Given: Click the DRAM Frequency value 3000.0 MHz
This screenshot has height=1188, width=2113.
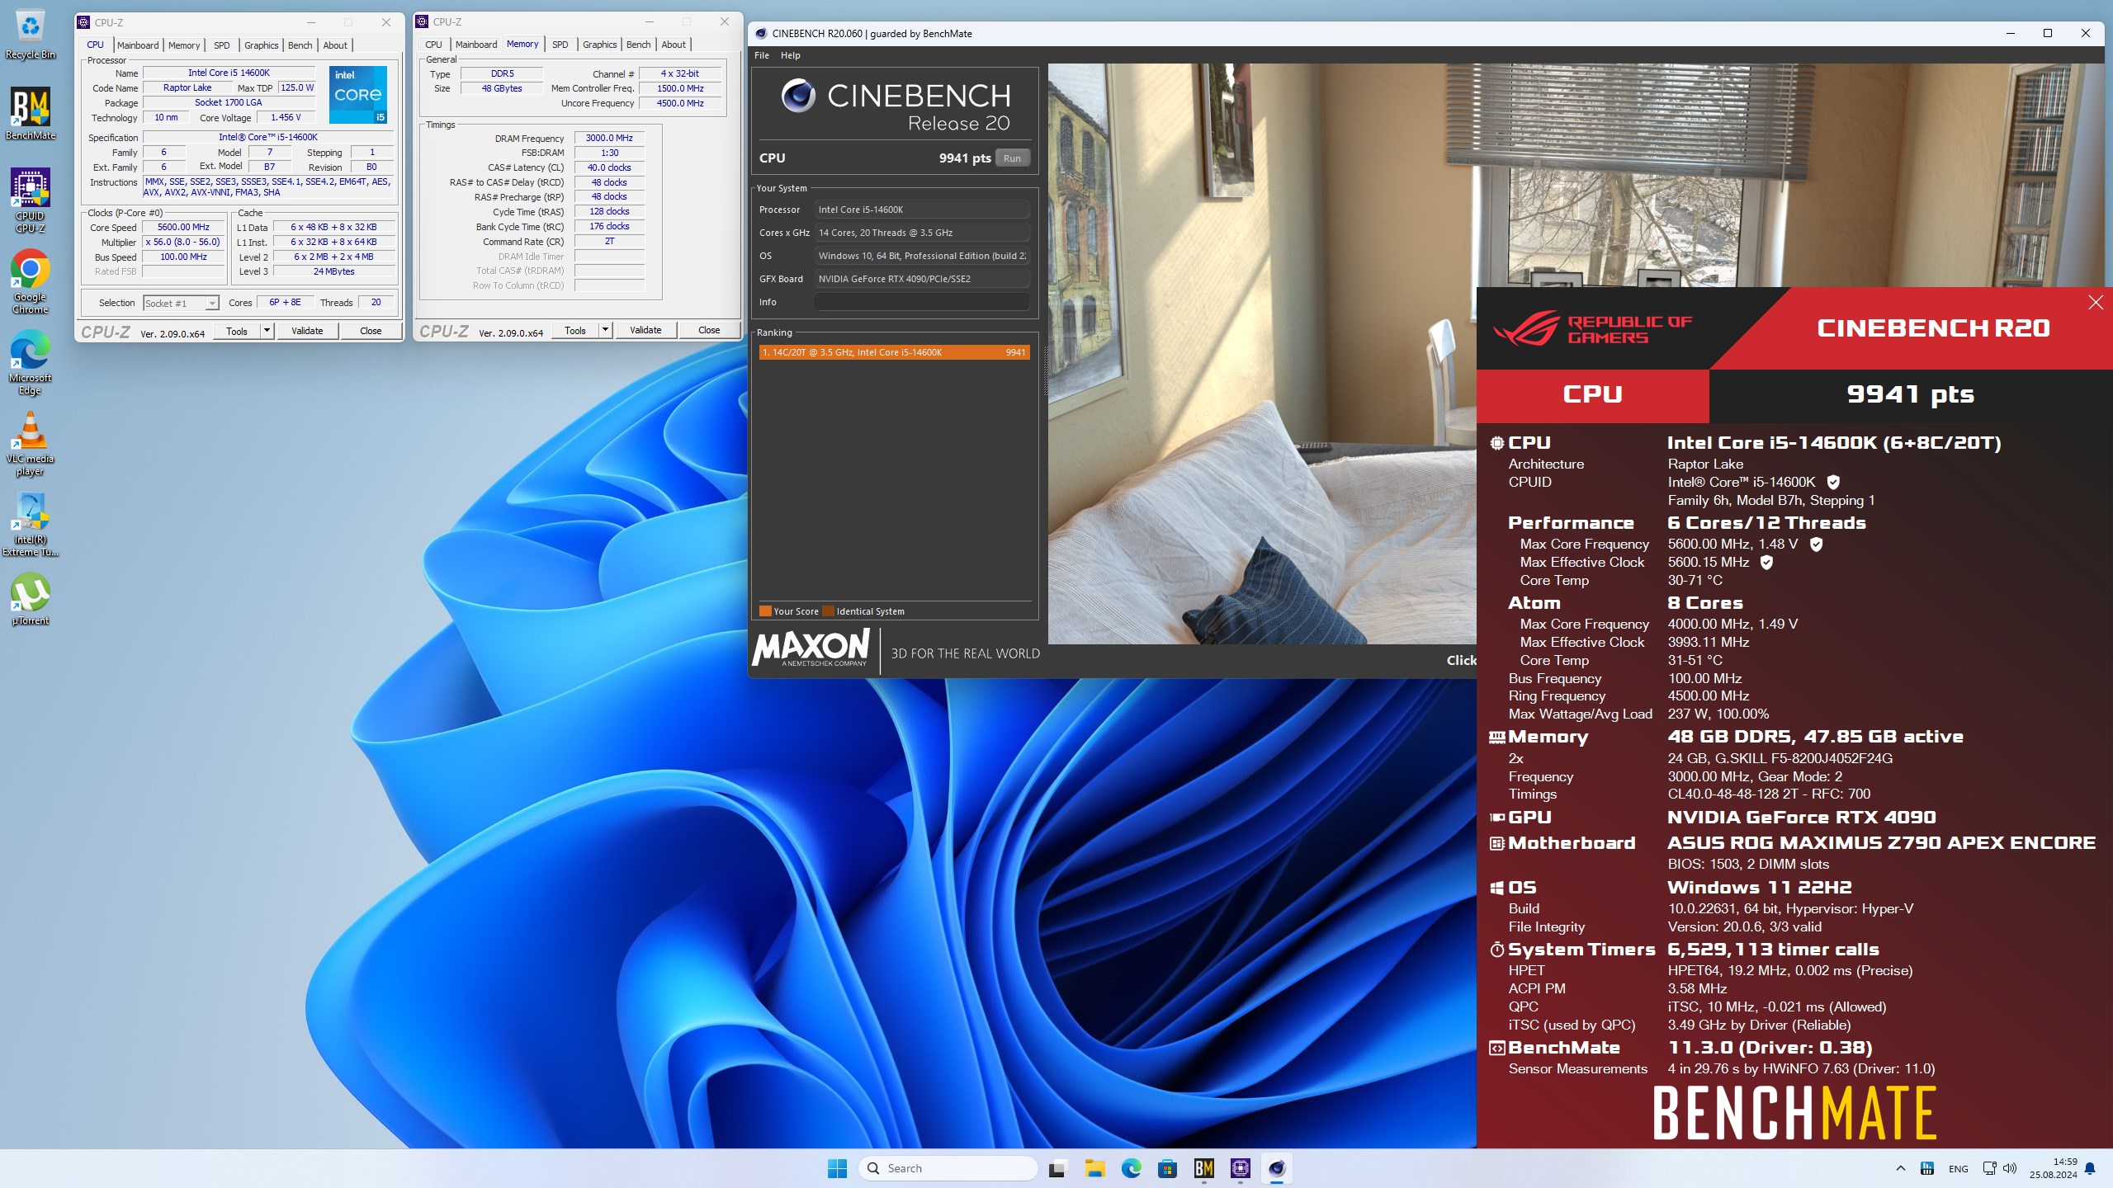Looking at the screenshot, I should [609, 138].
